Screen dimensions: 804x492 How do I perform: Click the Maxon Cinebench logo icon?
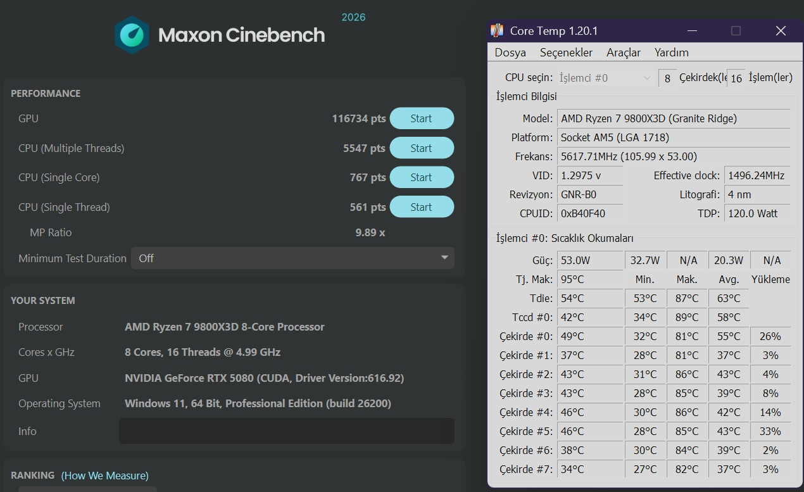point(132,35)
